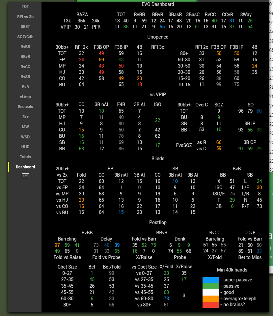Click EP row value 24 under RFI 2x
This screenshot has height=316, width=273.
pos(81,60)
